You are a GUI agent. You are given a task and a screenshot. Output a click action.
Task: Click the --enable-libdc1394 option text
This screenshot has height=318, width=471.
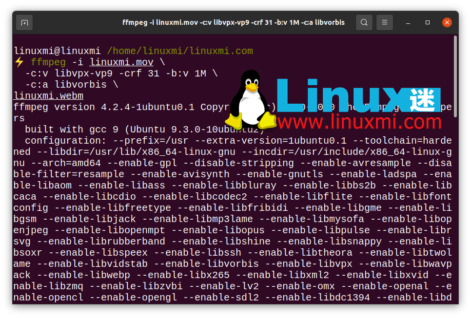point(317,298)
